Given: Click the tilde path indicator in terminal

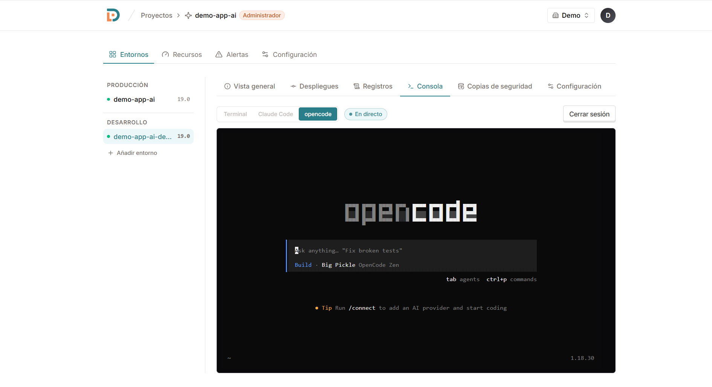Looking at the screenshot, I should [x=229, y=358].
